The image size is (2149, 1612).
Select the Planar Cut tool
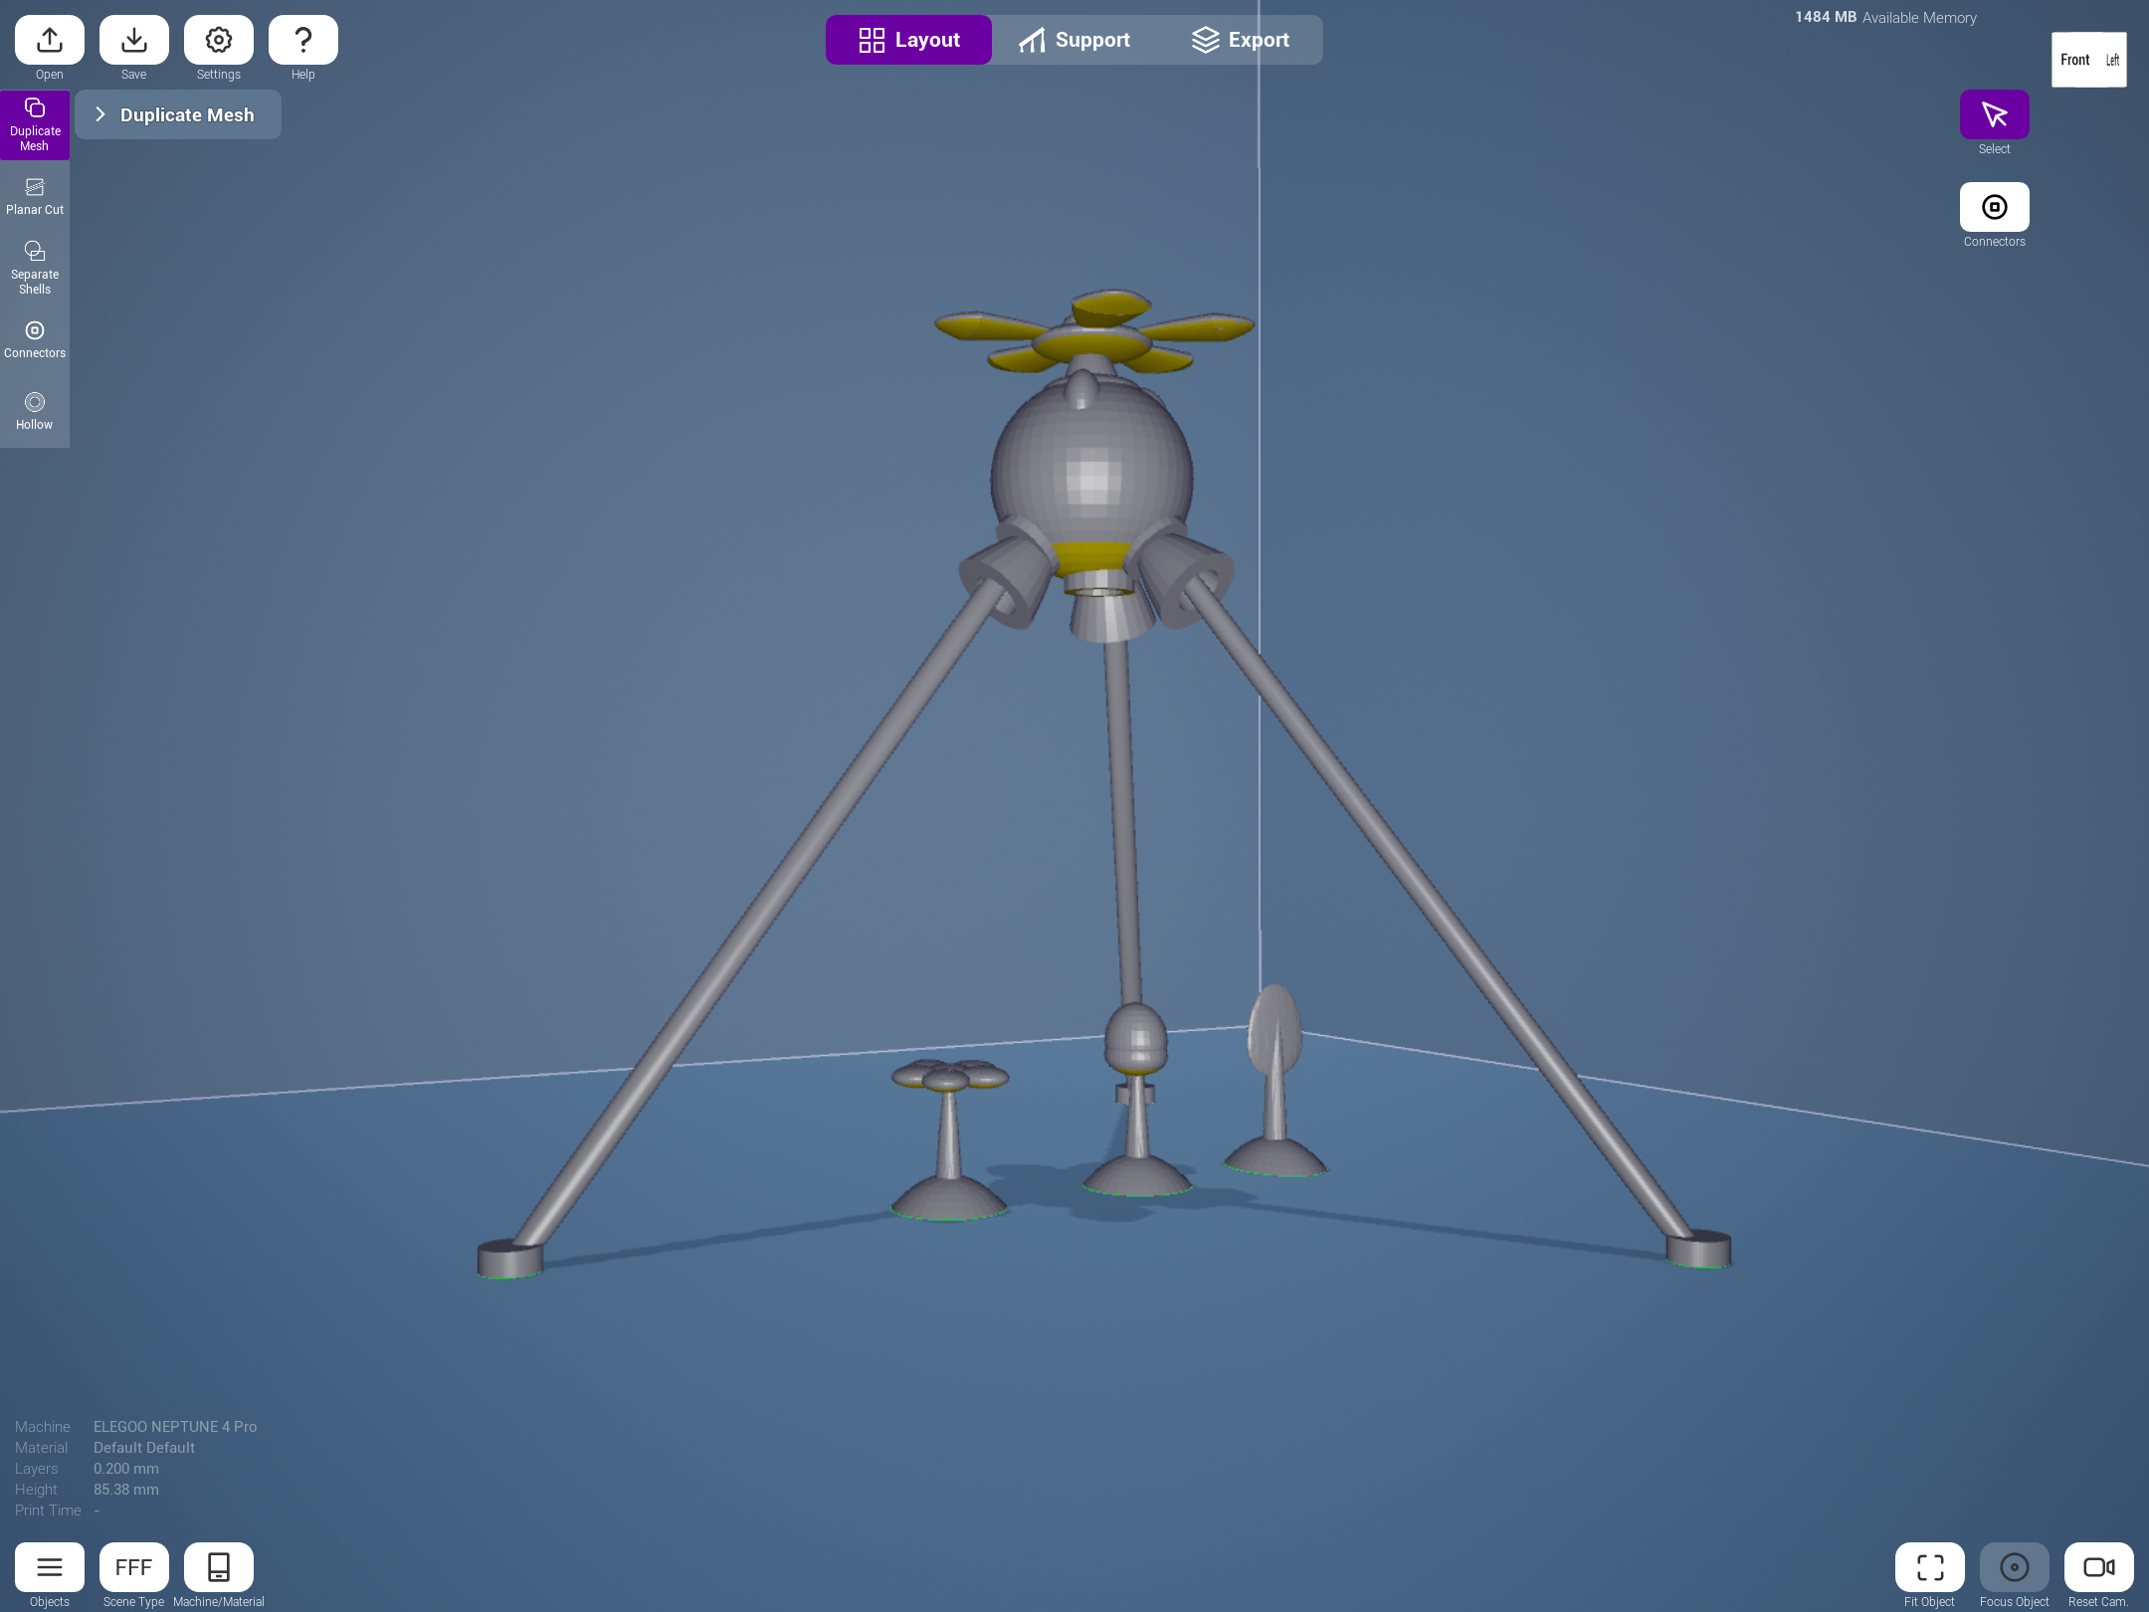[x=35, y=196]
